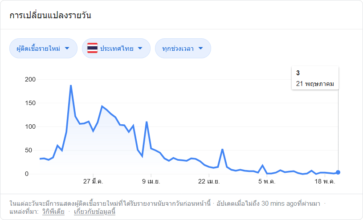The image size is (363, 220).
Task: Click the tooltip showing 3 cases
Action: coord(315,78)
